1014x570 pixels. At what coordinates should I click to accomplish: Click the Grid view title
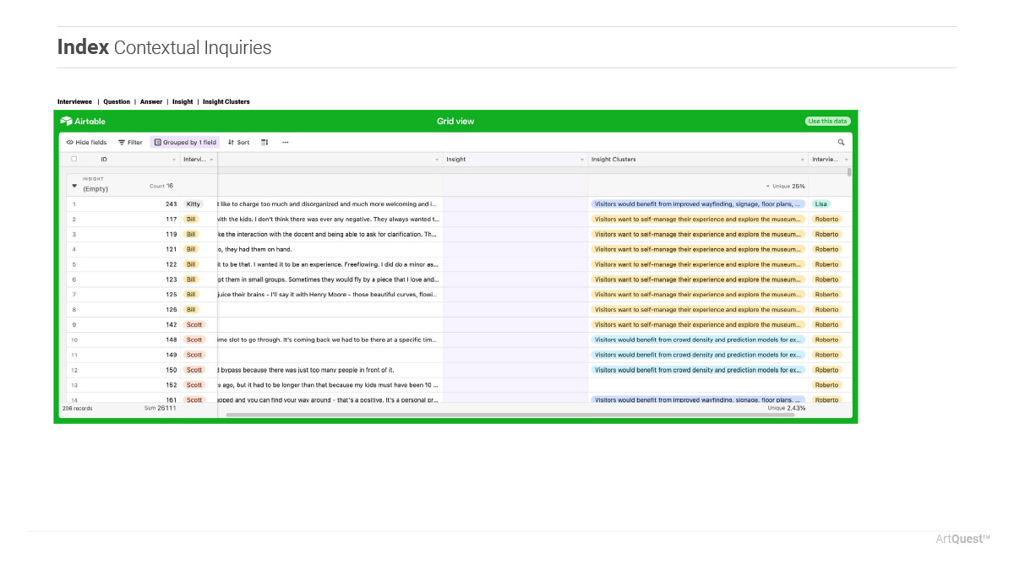pos(455,122)
